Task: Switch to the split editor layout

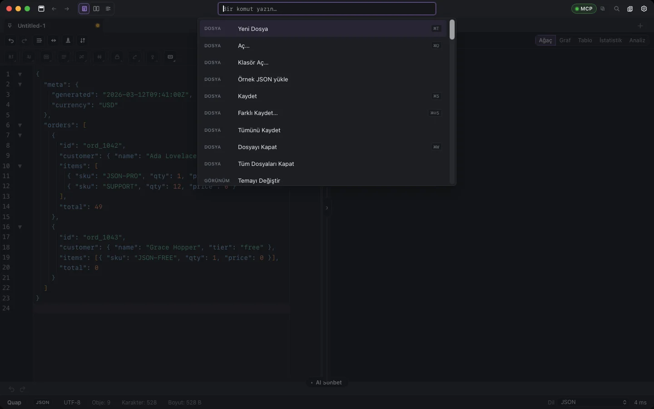Action: click(96, 9)
